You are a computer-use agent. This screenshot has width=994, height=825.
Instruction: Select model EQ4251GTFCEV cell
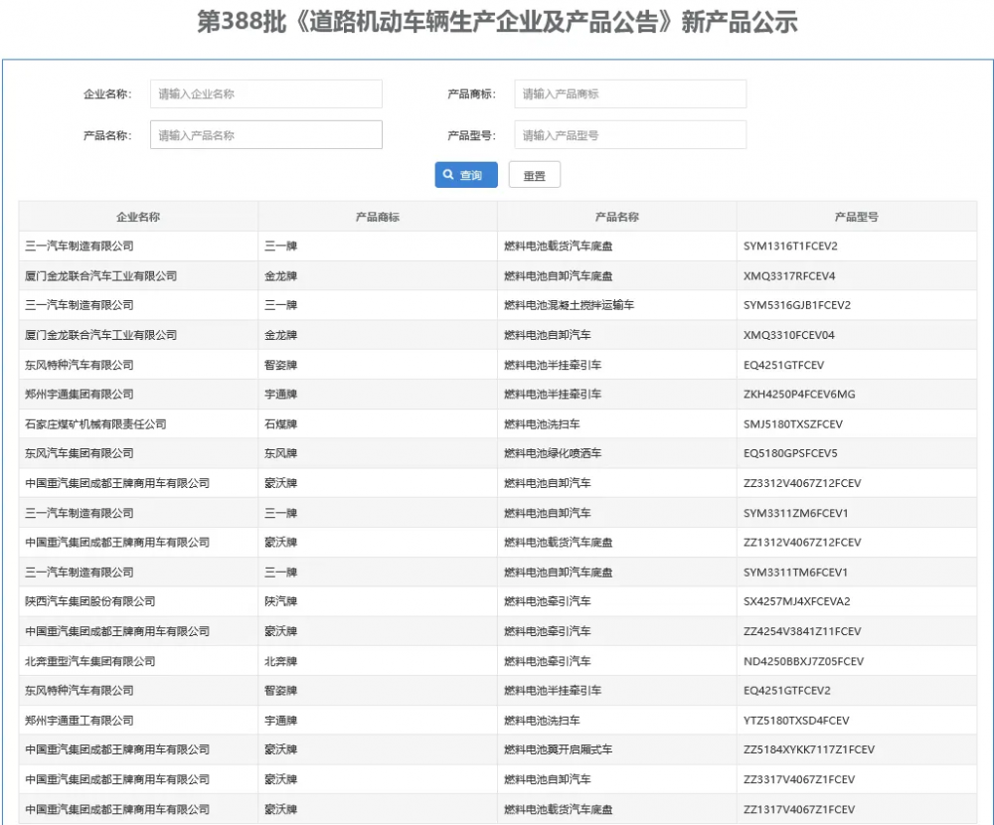(x=857, y=365)
